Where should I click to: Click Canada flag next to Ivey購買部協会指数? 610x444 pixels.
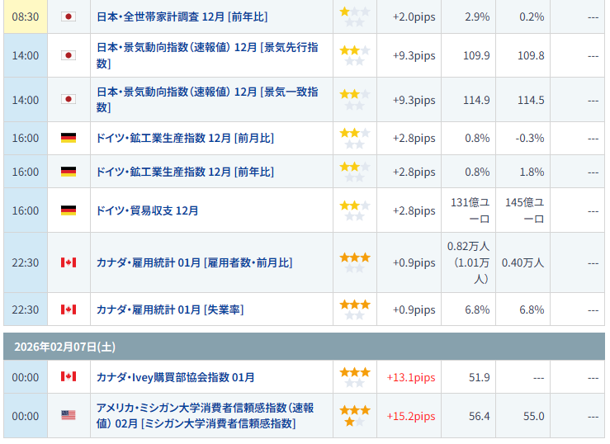click(69, 377)
